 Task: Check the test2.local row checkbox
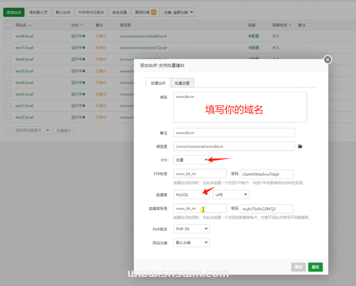pyautogui.click(x=8, y=117)
